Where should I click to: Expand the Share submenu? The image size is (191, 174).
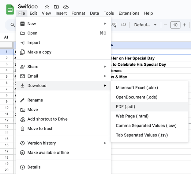pyautogui.click(x=63, y=67)
